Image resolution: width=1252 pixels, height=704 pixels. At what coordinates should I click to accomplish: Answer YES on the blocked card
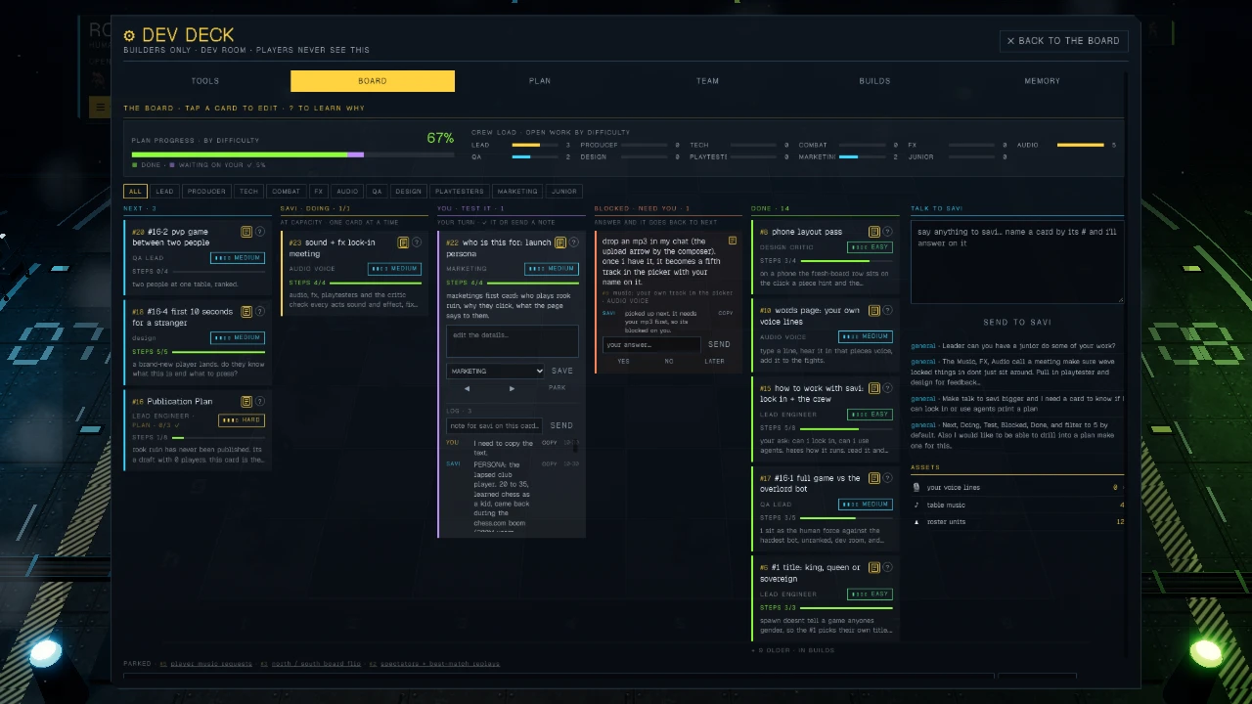(624, 361)
